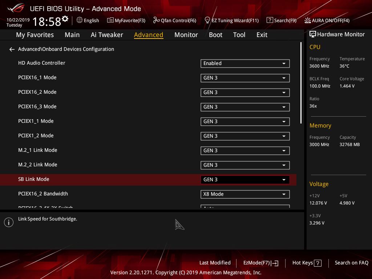Open the HD Audio Controller dropdown

pos(245,64)
